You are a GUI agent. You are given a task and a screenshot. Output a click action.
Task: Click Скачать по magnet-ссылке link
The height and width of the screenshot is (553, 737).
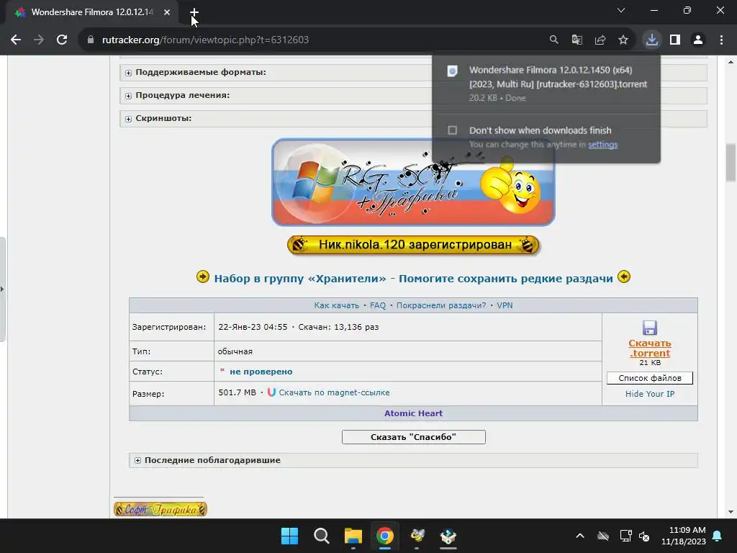point(334,392)
